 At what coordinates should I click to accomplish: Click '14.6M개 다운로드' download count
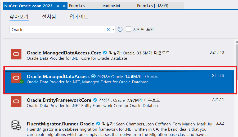click(x=141, y=77)
